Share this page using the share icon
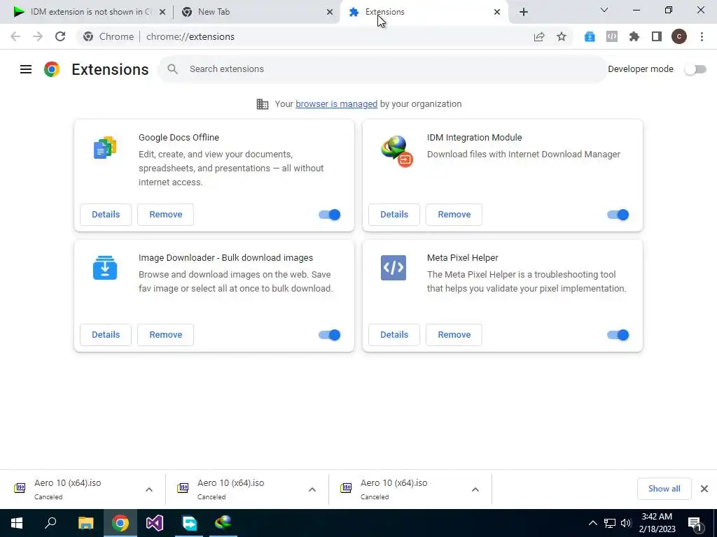The height and width of the screenshot is (537, 717). pyautogui.click(x=539, y=36)
